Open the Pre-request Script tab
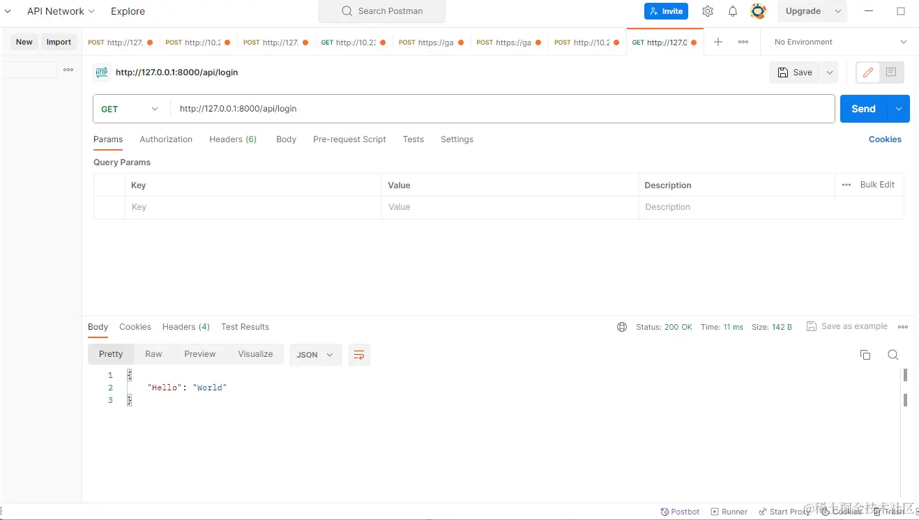 pyautogui.click(x=349, y=139)
